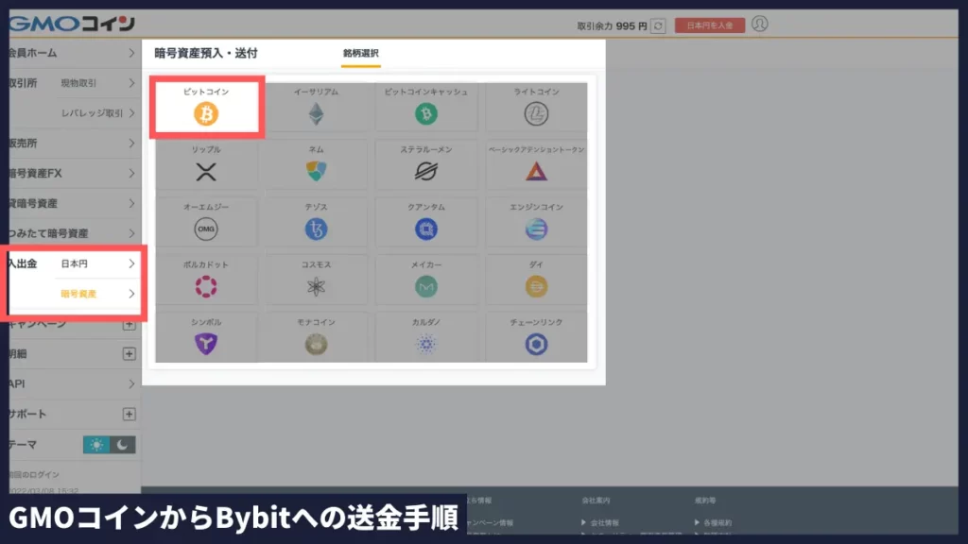The width and height of the screenshot is (968, 544).
Task: Pick the Cardano (カルダノ) icon
Action: [x=426, y=344]
